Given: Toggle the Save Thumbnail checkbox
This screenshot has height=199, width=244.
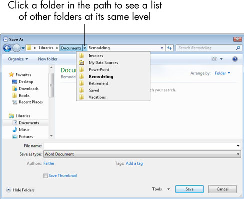Looking at the screenshot, I should click(45, 176).
